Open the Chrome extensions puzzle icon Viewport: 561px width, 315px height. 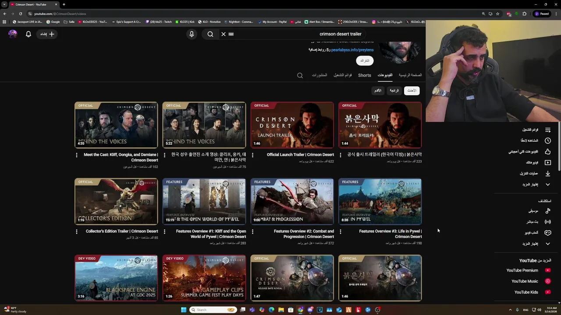pyautogui.click(x=524, y=14)
